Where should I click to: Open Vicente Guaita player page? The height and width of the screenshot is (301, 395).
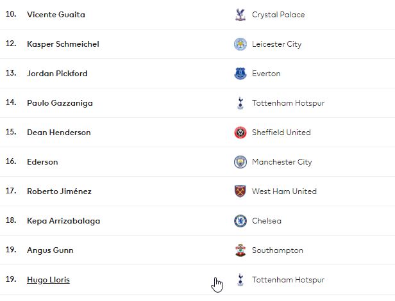click(x=56, y=15)
